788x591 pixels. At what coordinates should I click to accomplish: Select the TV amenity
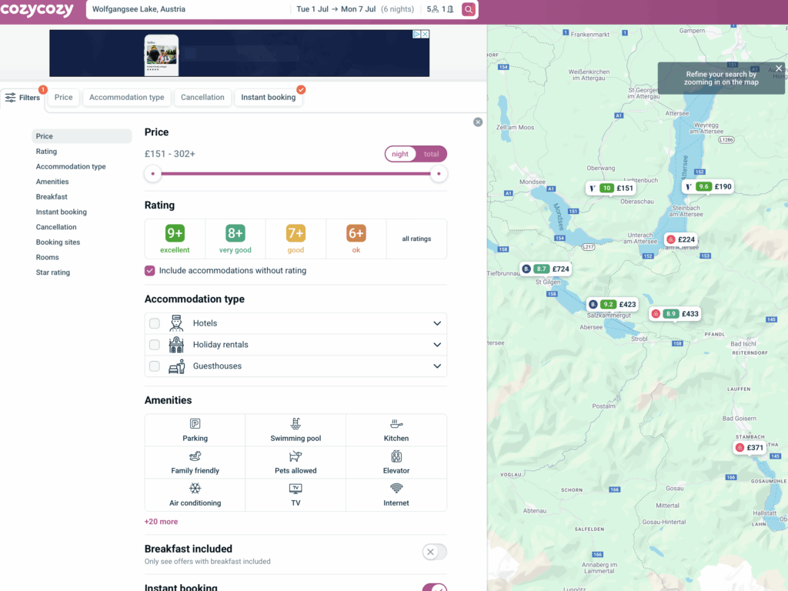(x=295, y=495)
